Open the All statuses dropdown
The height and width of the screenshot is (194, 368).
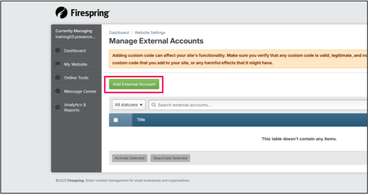[129, 105]
